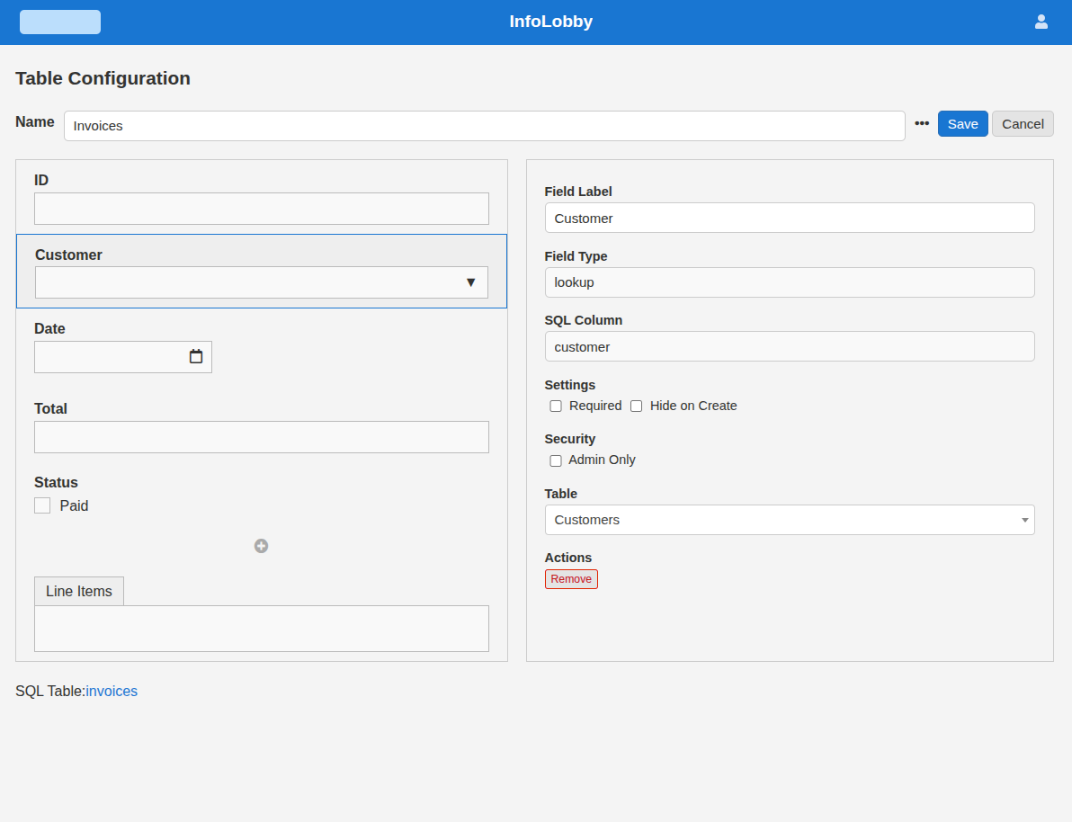This screenshot has width=1072, height=822.
Task: Open the invoices SQL table link
Action: pyautogui.click(x=112, y=692)
